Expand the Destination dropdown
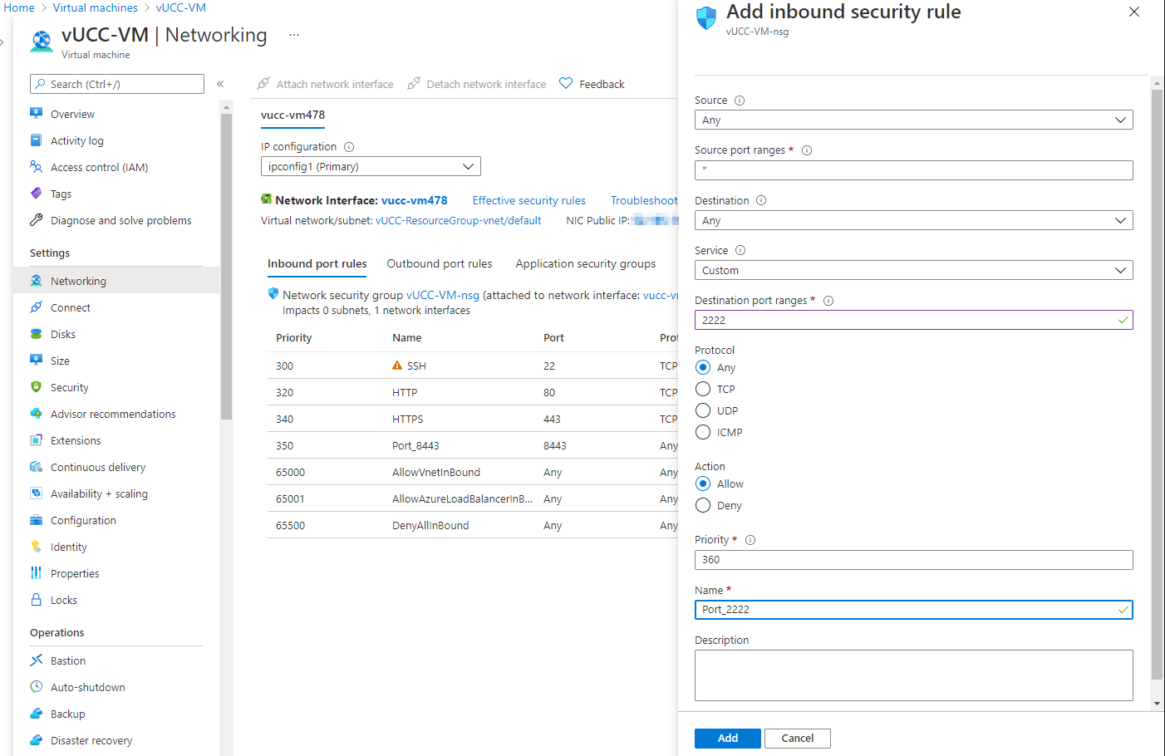1165x756 pixels. click(x=913, y=220)
